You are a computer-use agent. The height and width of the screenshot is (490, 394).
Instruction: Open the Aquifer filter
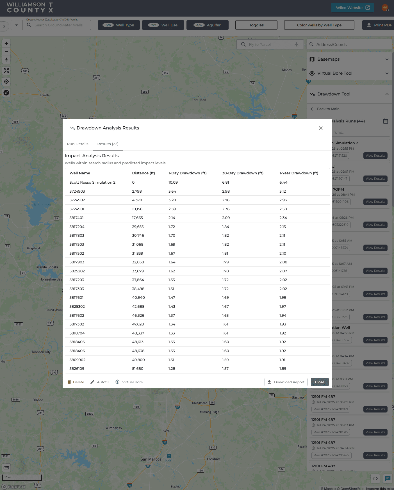(x=208, y=25)
